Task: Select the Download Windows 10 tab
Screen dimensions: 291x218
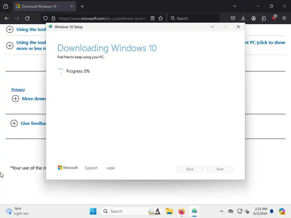Action: [x=45, y=7]
